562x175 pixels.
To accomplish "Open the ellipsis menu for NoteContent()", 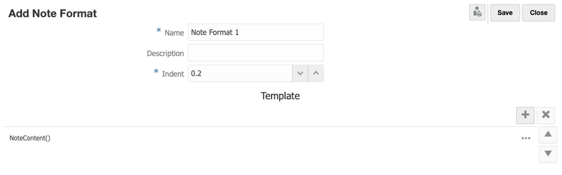I will (x=526, y=138).
